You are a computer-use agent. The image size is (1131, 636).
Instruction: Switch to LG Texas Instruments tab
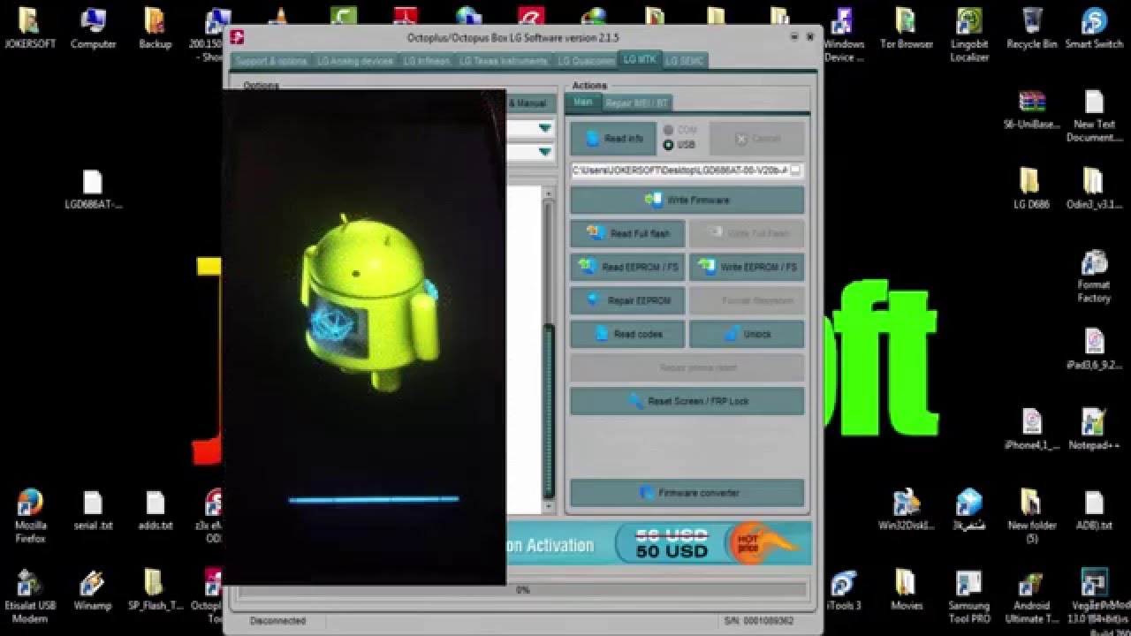point(503,61)
